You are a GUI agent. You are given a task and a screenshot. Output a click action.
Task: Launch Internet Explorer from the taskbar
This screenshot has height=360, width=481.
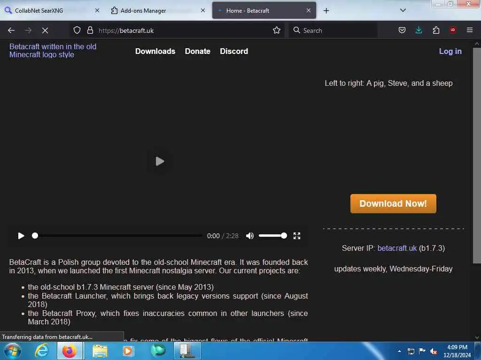pos(42,351)
